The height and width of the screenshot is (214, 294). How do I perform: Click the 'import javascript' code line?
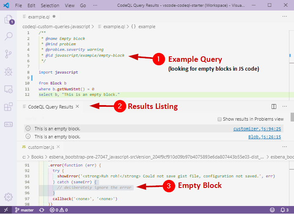coord(58,72)
